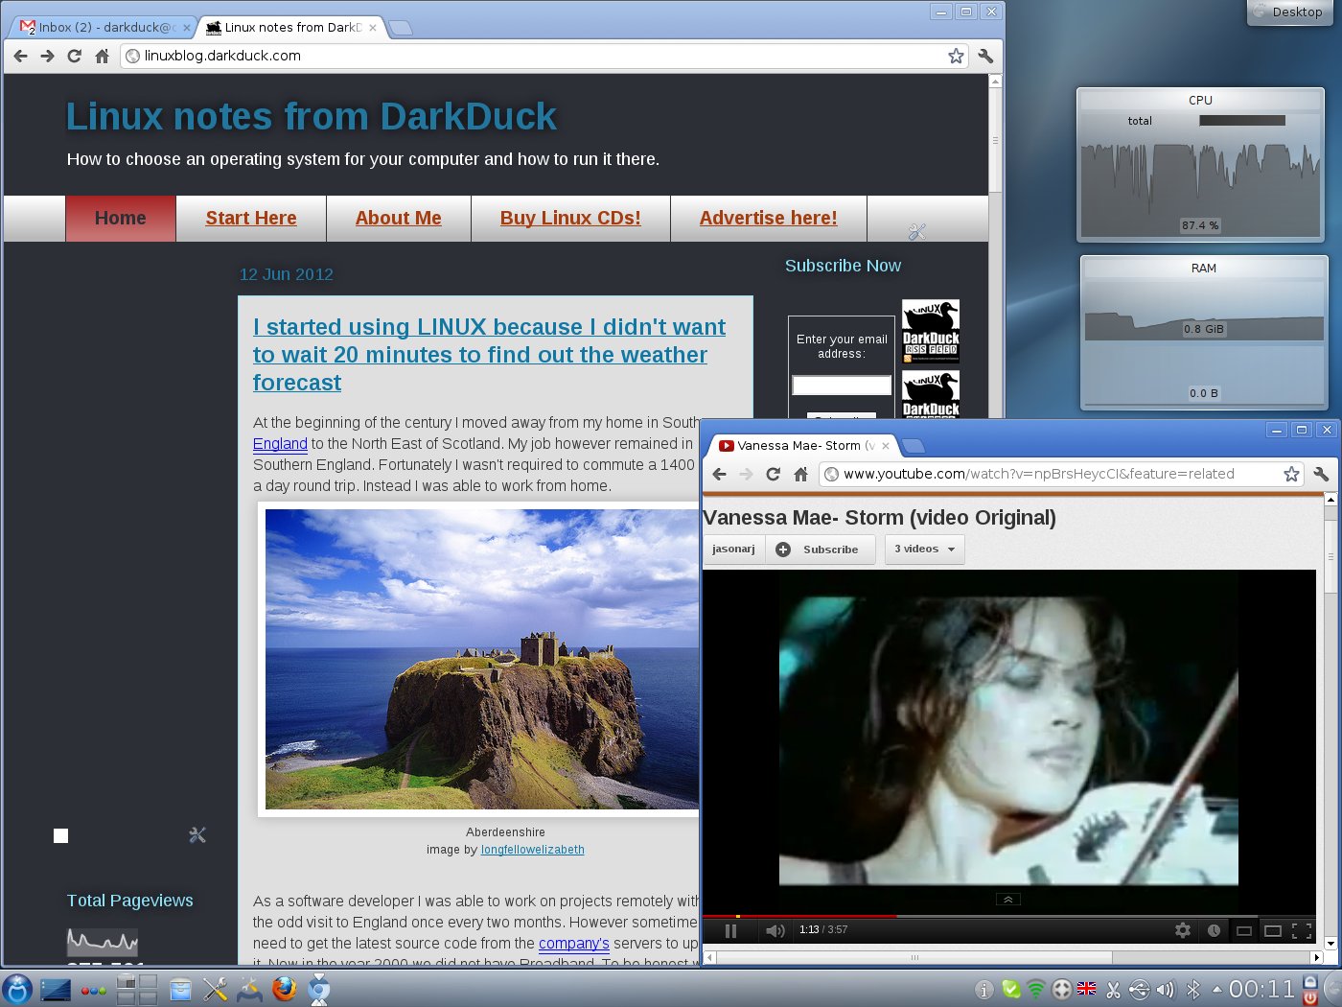Switch to the Inbox (2) Gmail tab
1342x1007 pixels.
click(x=105, y=27)
